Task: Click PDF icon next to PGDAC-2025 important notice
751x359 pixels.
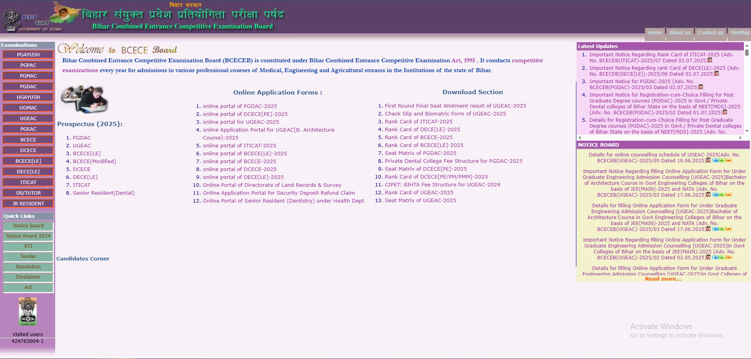Action: point(701,87)
